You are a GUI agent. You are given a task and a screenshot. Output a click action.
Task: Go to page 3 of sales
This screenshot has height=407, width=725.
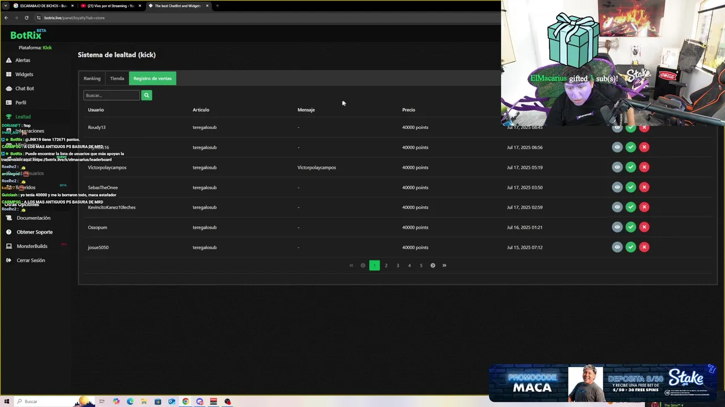[398, 265]
